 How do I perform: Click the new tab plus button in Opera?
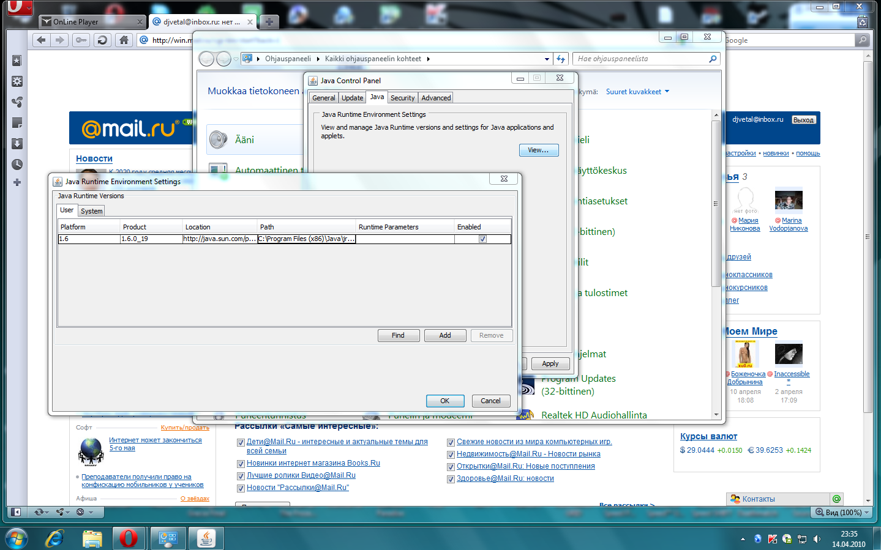tap(269, 22)
